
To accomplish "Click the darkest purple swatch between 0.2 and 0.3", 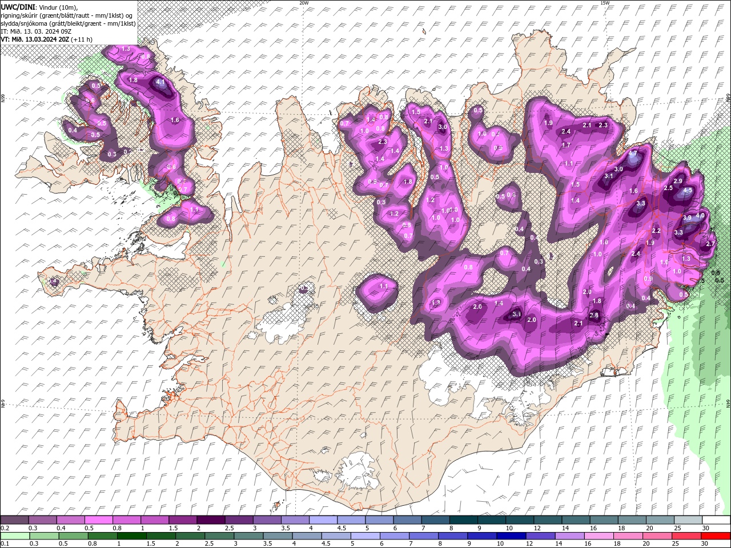I will point(14,520).
